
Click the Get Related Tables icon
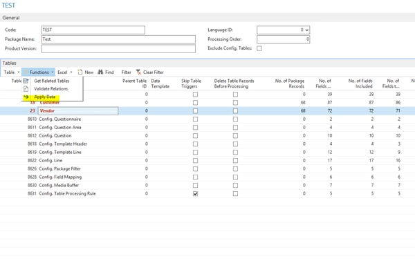click(x=26, y=81)
